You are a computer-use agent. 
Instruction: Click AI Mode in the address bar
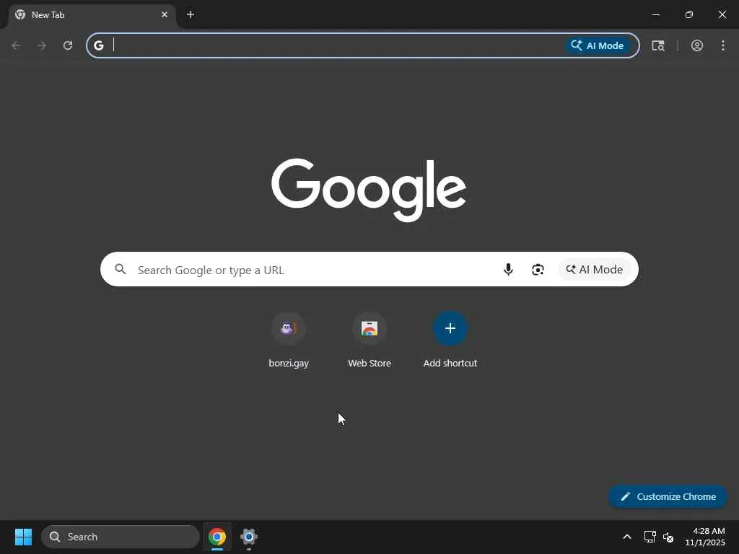coord(598,45)
